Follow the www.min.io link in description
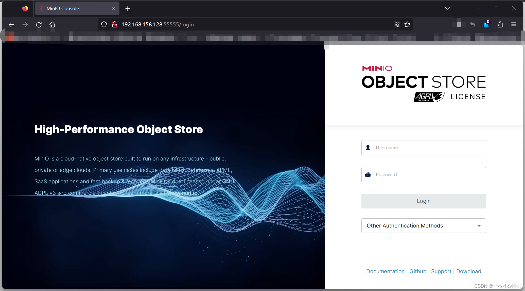This screenshot has width=525, height=291. pyautogui.click(x=182, y=193)
